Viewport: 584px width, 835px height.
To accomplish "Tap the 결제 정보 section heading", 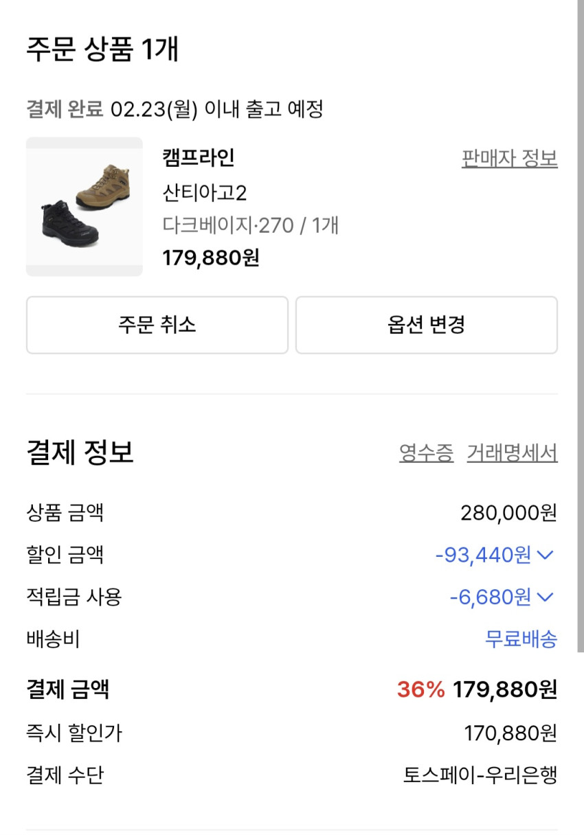I will click(80, 453).
